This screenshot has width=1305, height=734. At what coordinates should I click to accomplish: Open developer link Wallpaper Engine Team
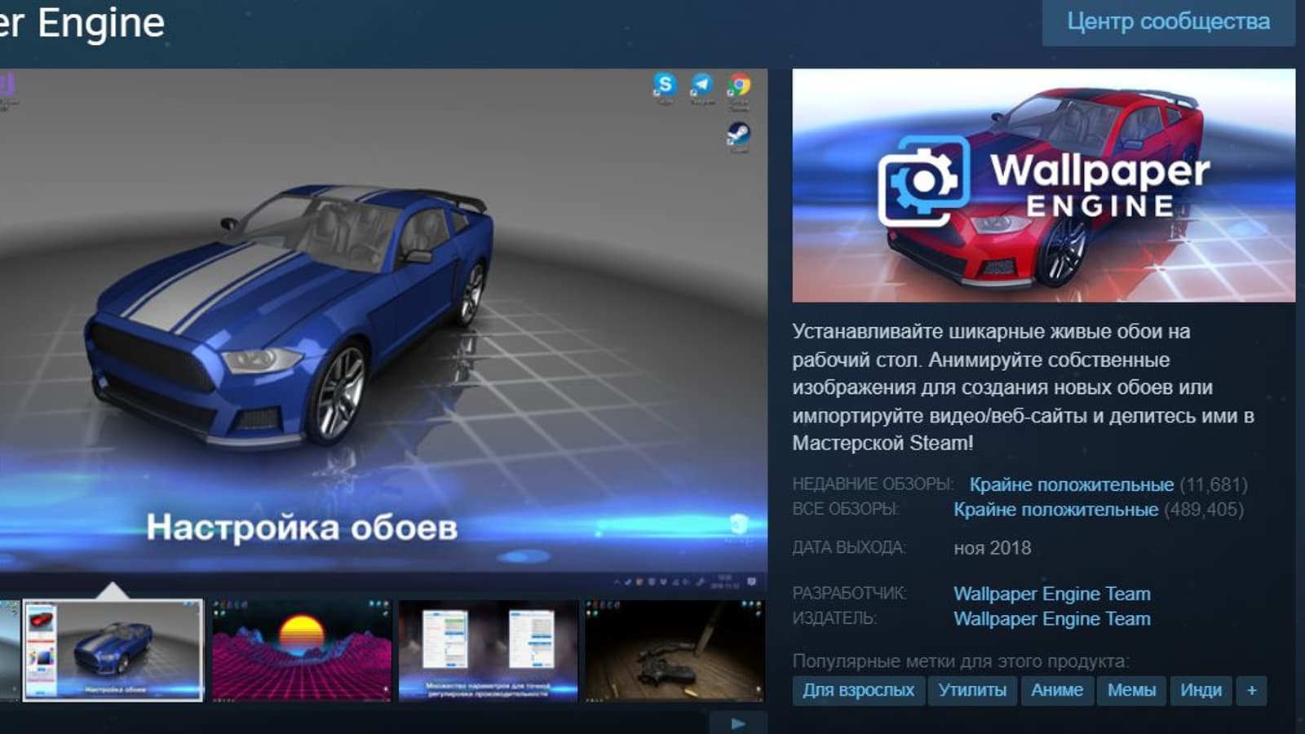[x=1052, y=594]
